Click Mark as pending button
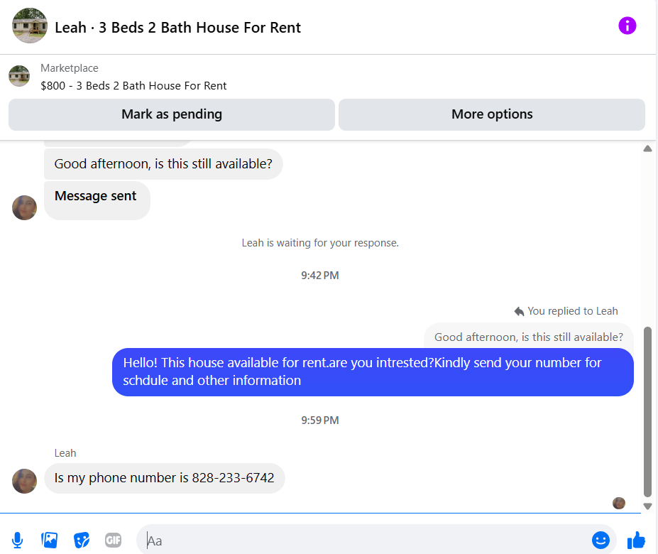The height and width of the screenshot is (554, 658). [x=172, y=114]
